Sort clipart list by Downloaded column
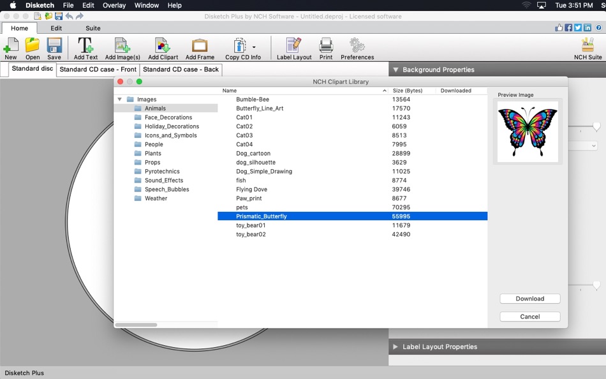606x379 pixels. (x=461, y=91)
